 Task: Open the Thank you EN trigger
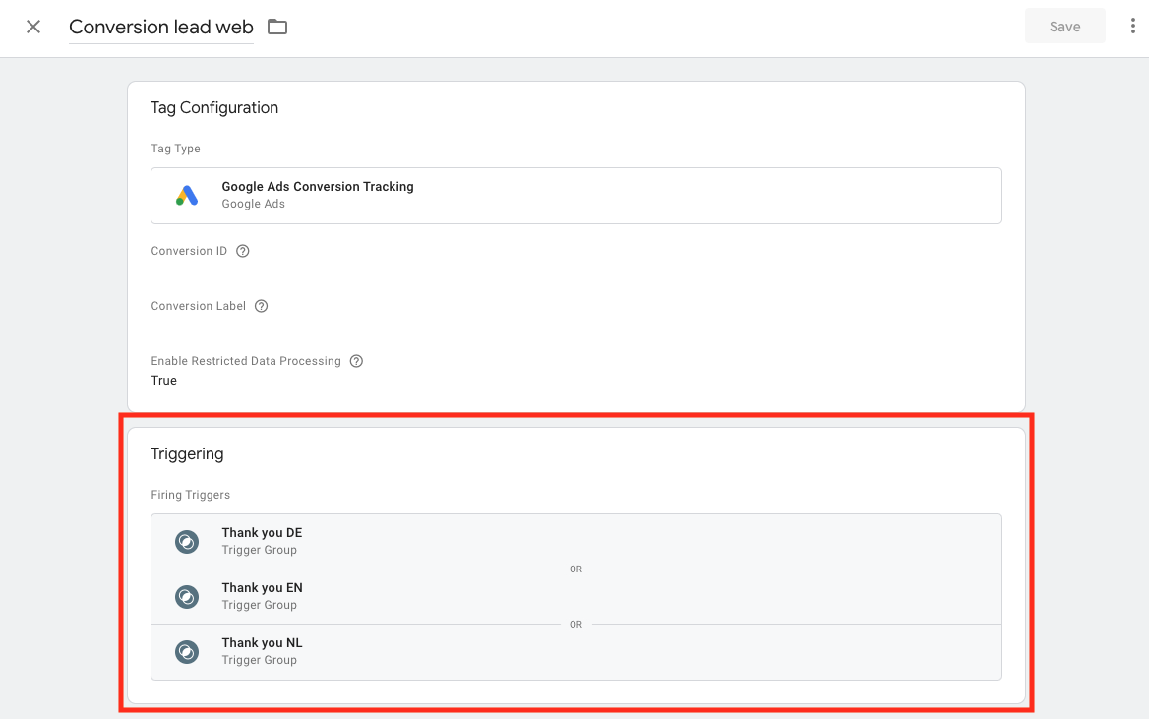(575, 597)
